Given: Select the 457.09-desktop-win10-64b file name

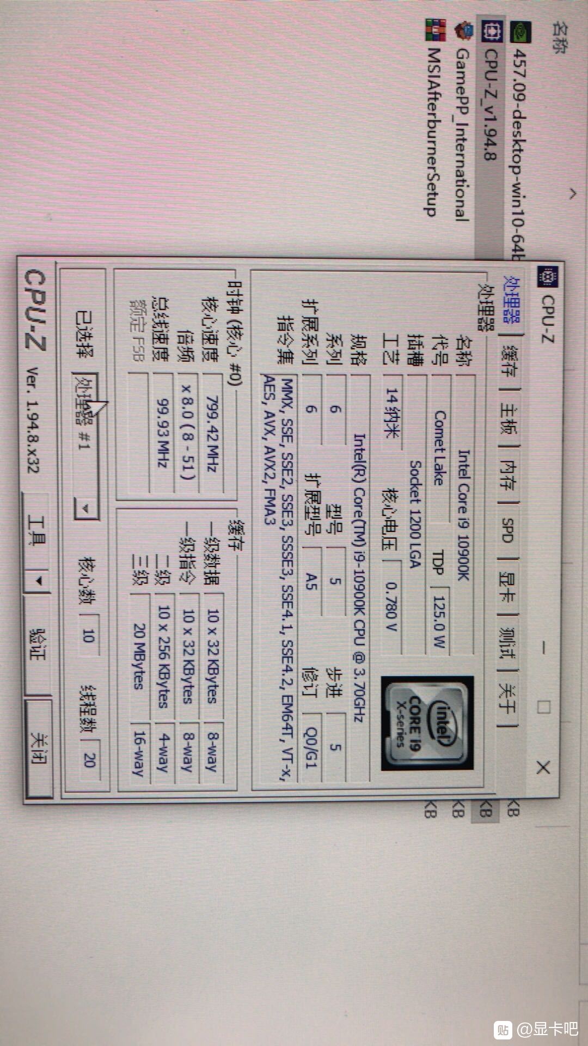Looking at the screenshot, I should [519, 155].
